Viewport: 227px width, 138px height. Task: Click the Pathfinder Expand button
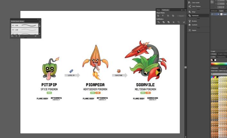click(181, 16)
